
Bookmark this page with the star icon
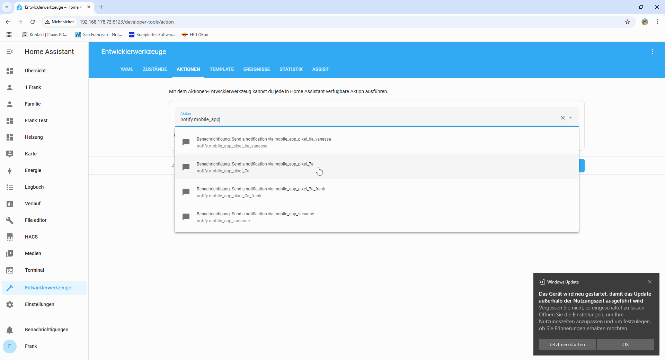pyautogui.click(x=628, y=22)
